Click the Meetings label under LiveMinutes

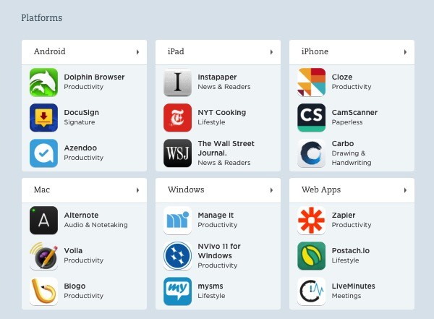346,296
